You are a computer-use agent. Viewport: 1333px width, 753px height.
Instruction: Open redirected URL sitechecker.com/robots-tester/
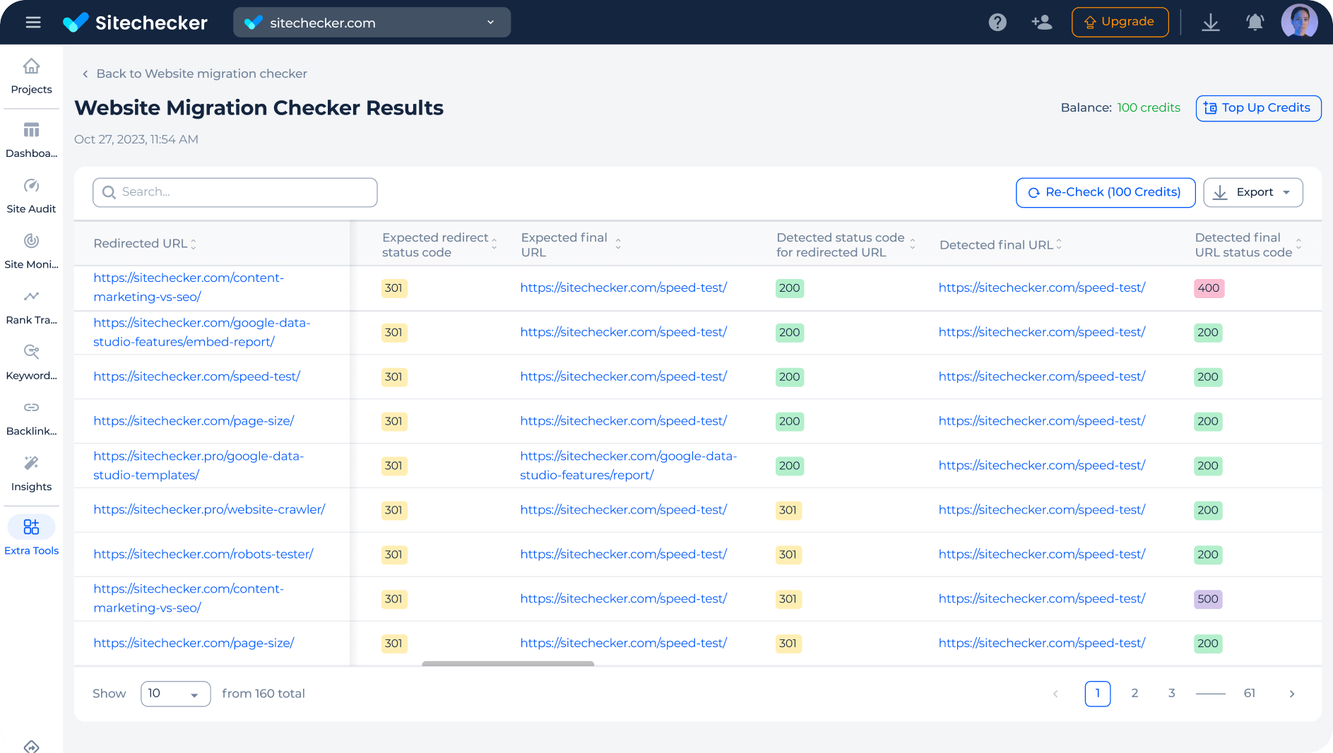(x=203, y=554)
